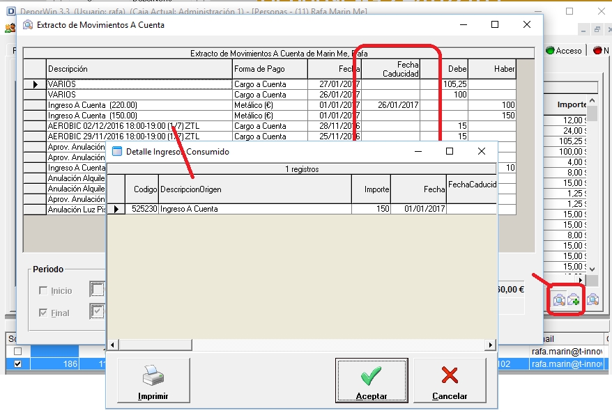The image size is (612, 415).
Task: Toggle the Inicio checkbox in Período
Action: pos(43,290)
